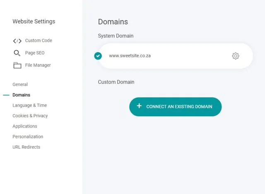Click the plus icon on the connect button
The image size is (265, 194).
coord(139,106)
